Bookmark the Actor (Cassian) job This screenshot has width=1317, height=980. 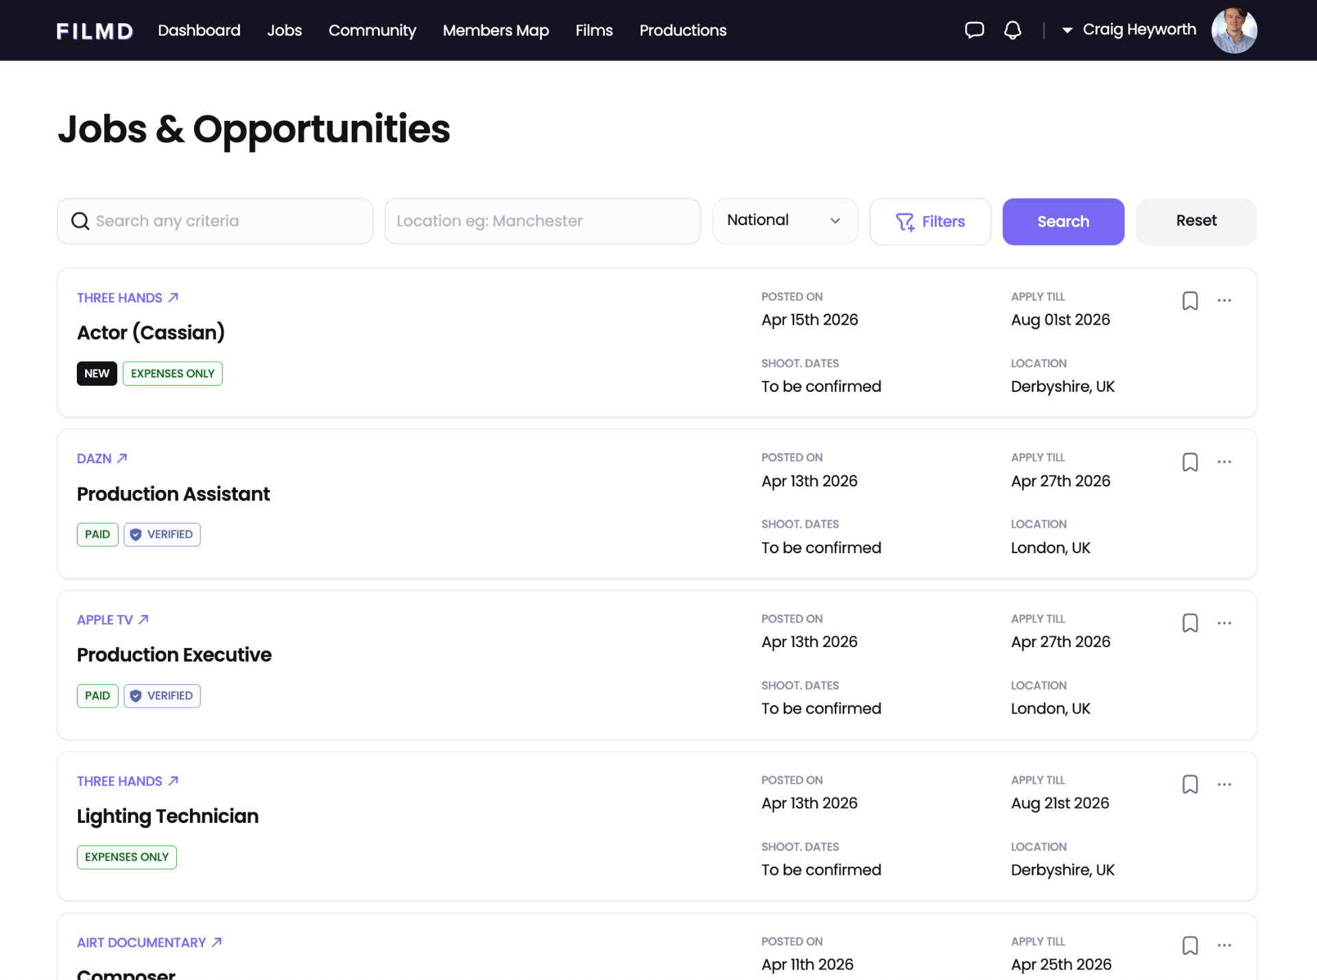coord(1190,301)
